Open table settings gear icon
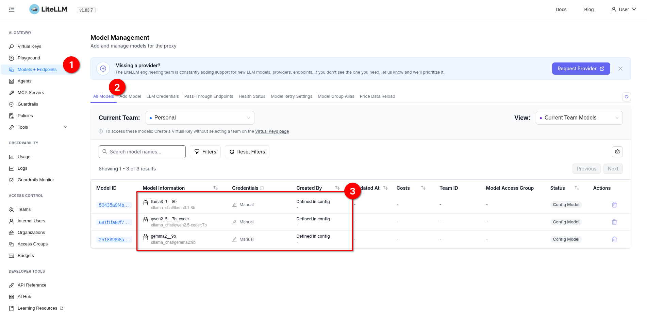The image size is (647, 312). pyautogui.click(x=617, y=152)
